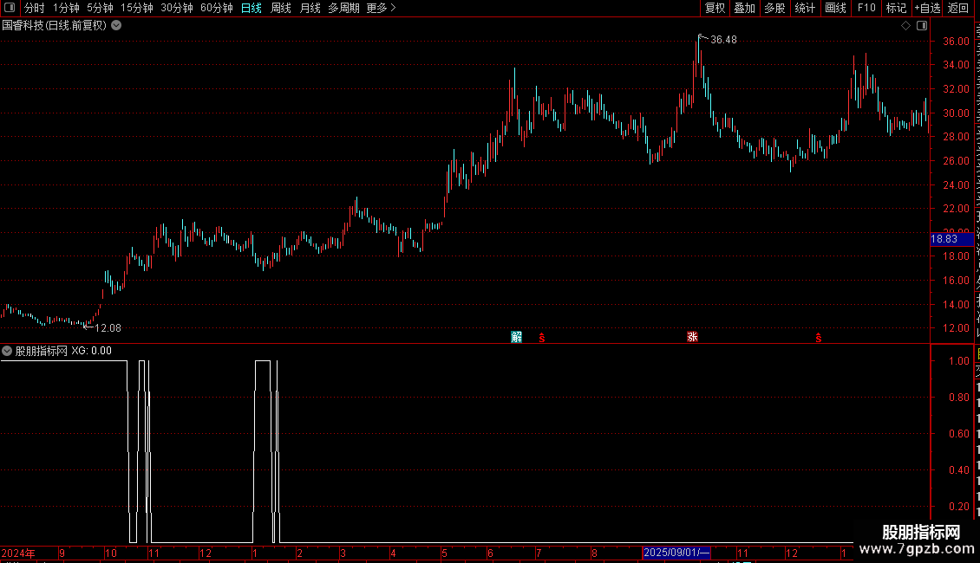
Task: Select the 15分钟 period
Action: 137,8
